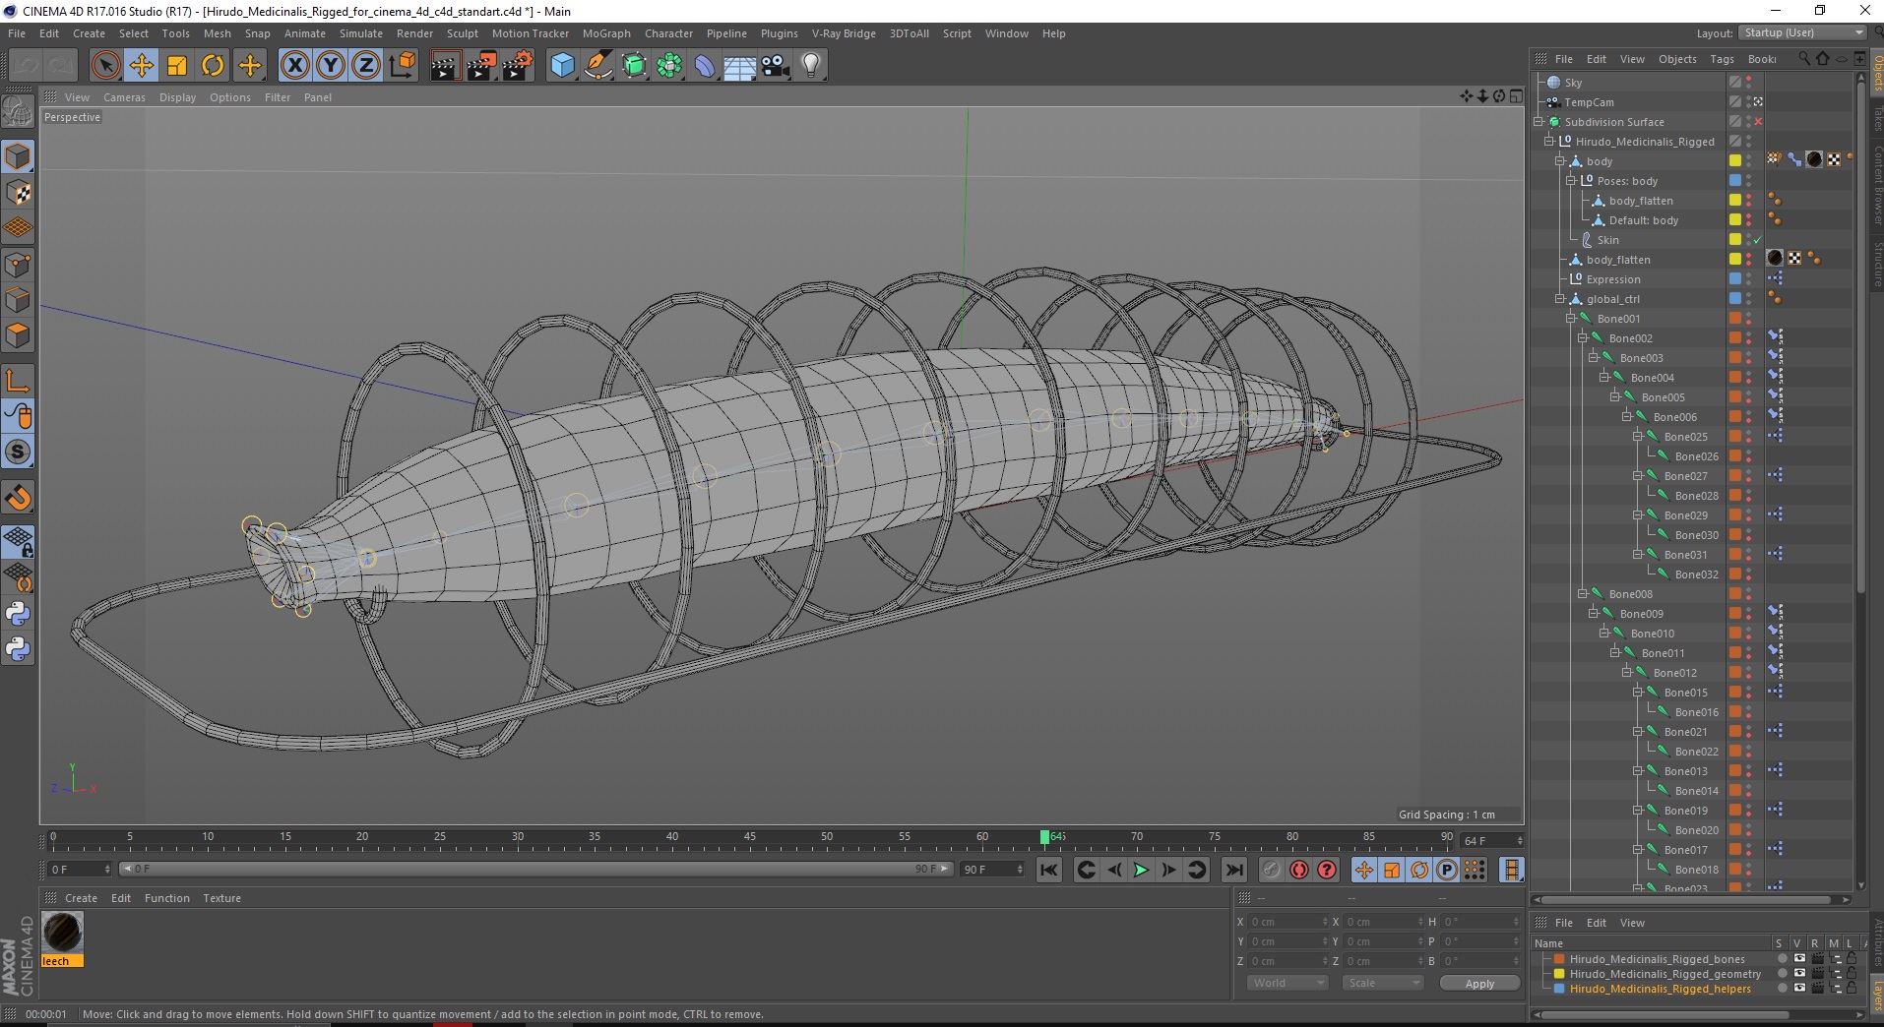Viewport: 1884px width, 1027px height.
Task: Click the Coordinate System icon
Action: (403, 66)
